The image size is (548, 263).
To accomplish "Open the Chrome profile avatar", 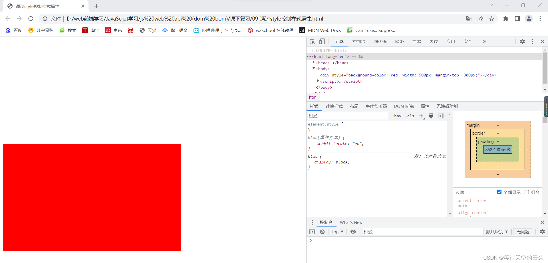I will click(529, 19).
